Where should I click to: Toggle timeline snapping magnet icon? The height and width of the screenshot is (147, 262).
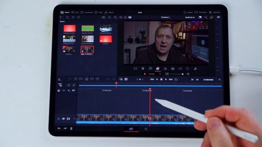click(59, 91)
